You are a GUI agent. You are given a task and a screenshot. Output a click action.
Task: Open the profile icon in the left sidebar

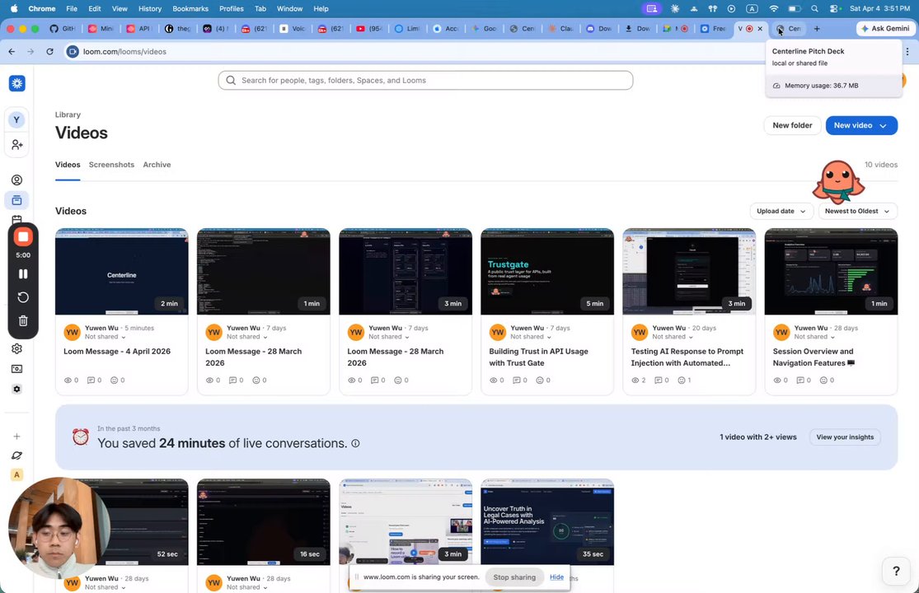pos(17,180)
